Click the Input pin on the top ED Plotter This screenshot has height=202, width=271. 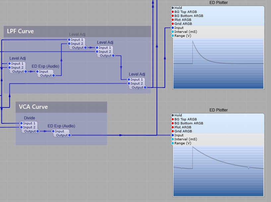point(173,28)
